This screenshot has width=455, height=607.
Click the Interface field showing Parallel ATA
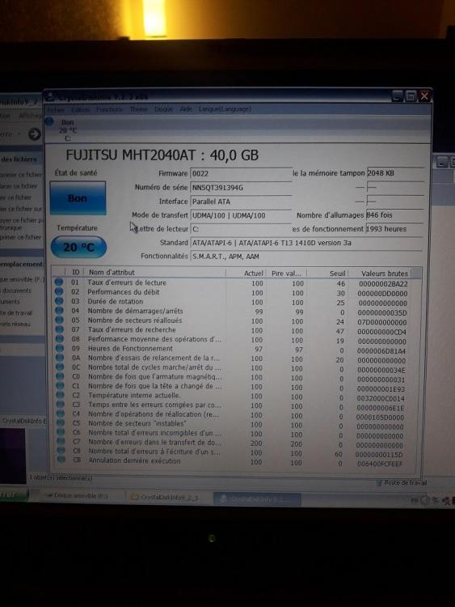pos(241,202)
